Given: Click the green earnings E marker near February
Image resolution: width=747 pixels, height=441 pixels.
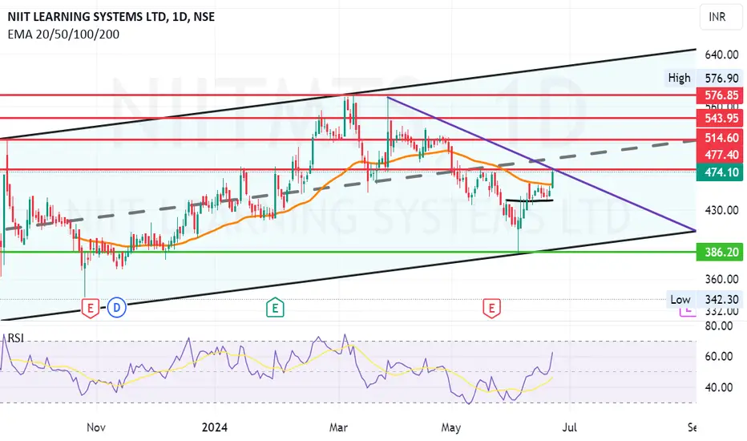Looking at the screenshot, I should point(275,308).
